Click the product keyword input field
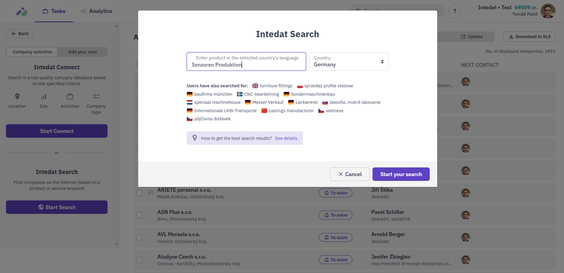Image resolution: width=564 pixels, height=273 pixels. [246, 61]
